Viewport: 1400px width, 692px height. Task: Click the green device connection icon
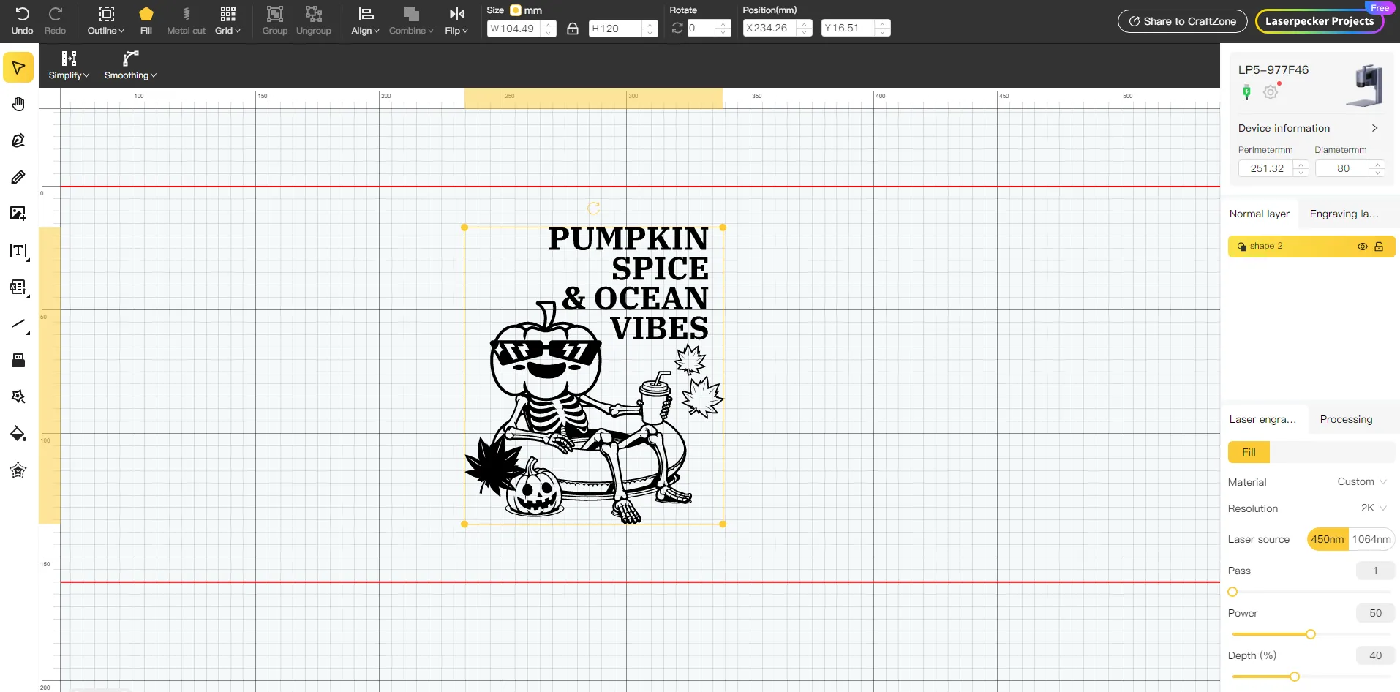(x=1247, y=92)
